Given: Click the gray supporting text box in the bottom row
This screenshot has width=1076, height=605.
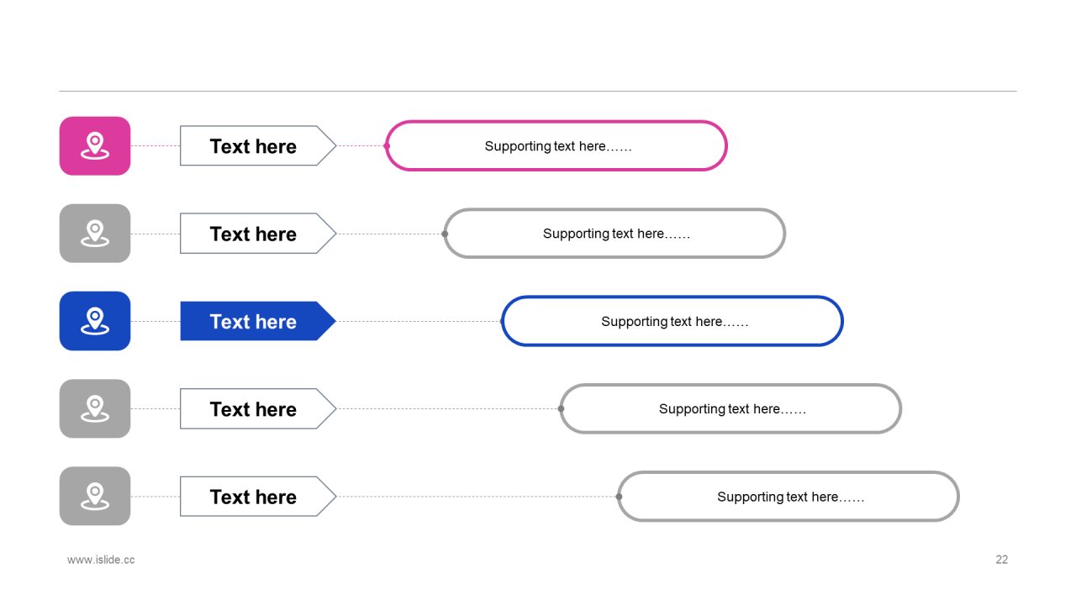Looking at the screenshot, I should click(789, 496).
